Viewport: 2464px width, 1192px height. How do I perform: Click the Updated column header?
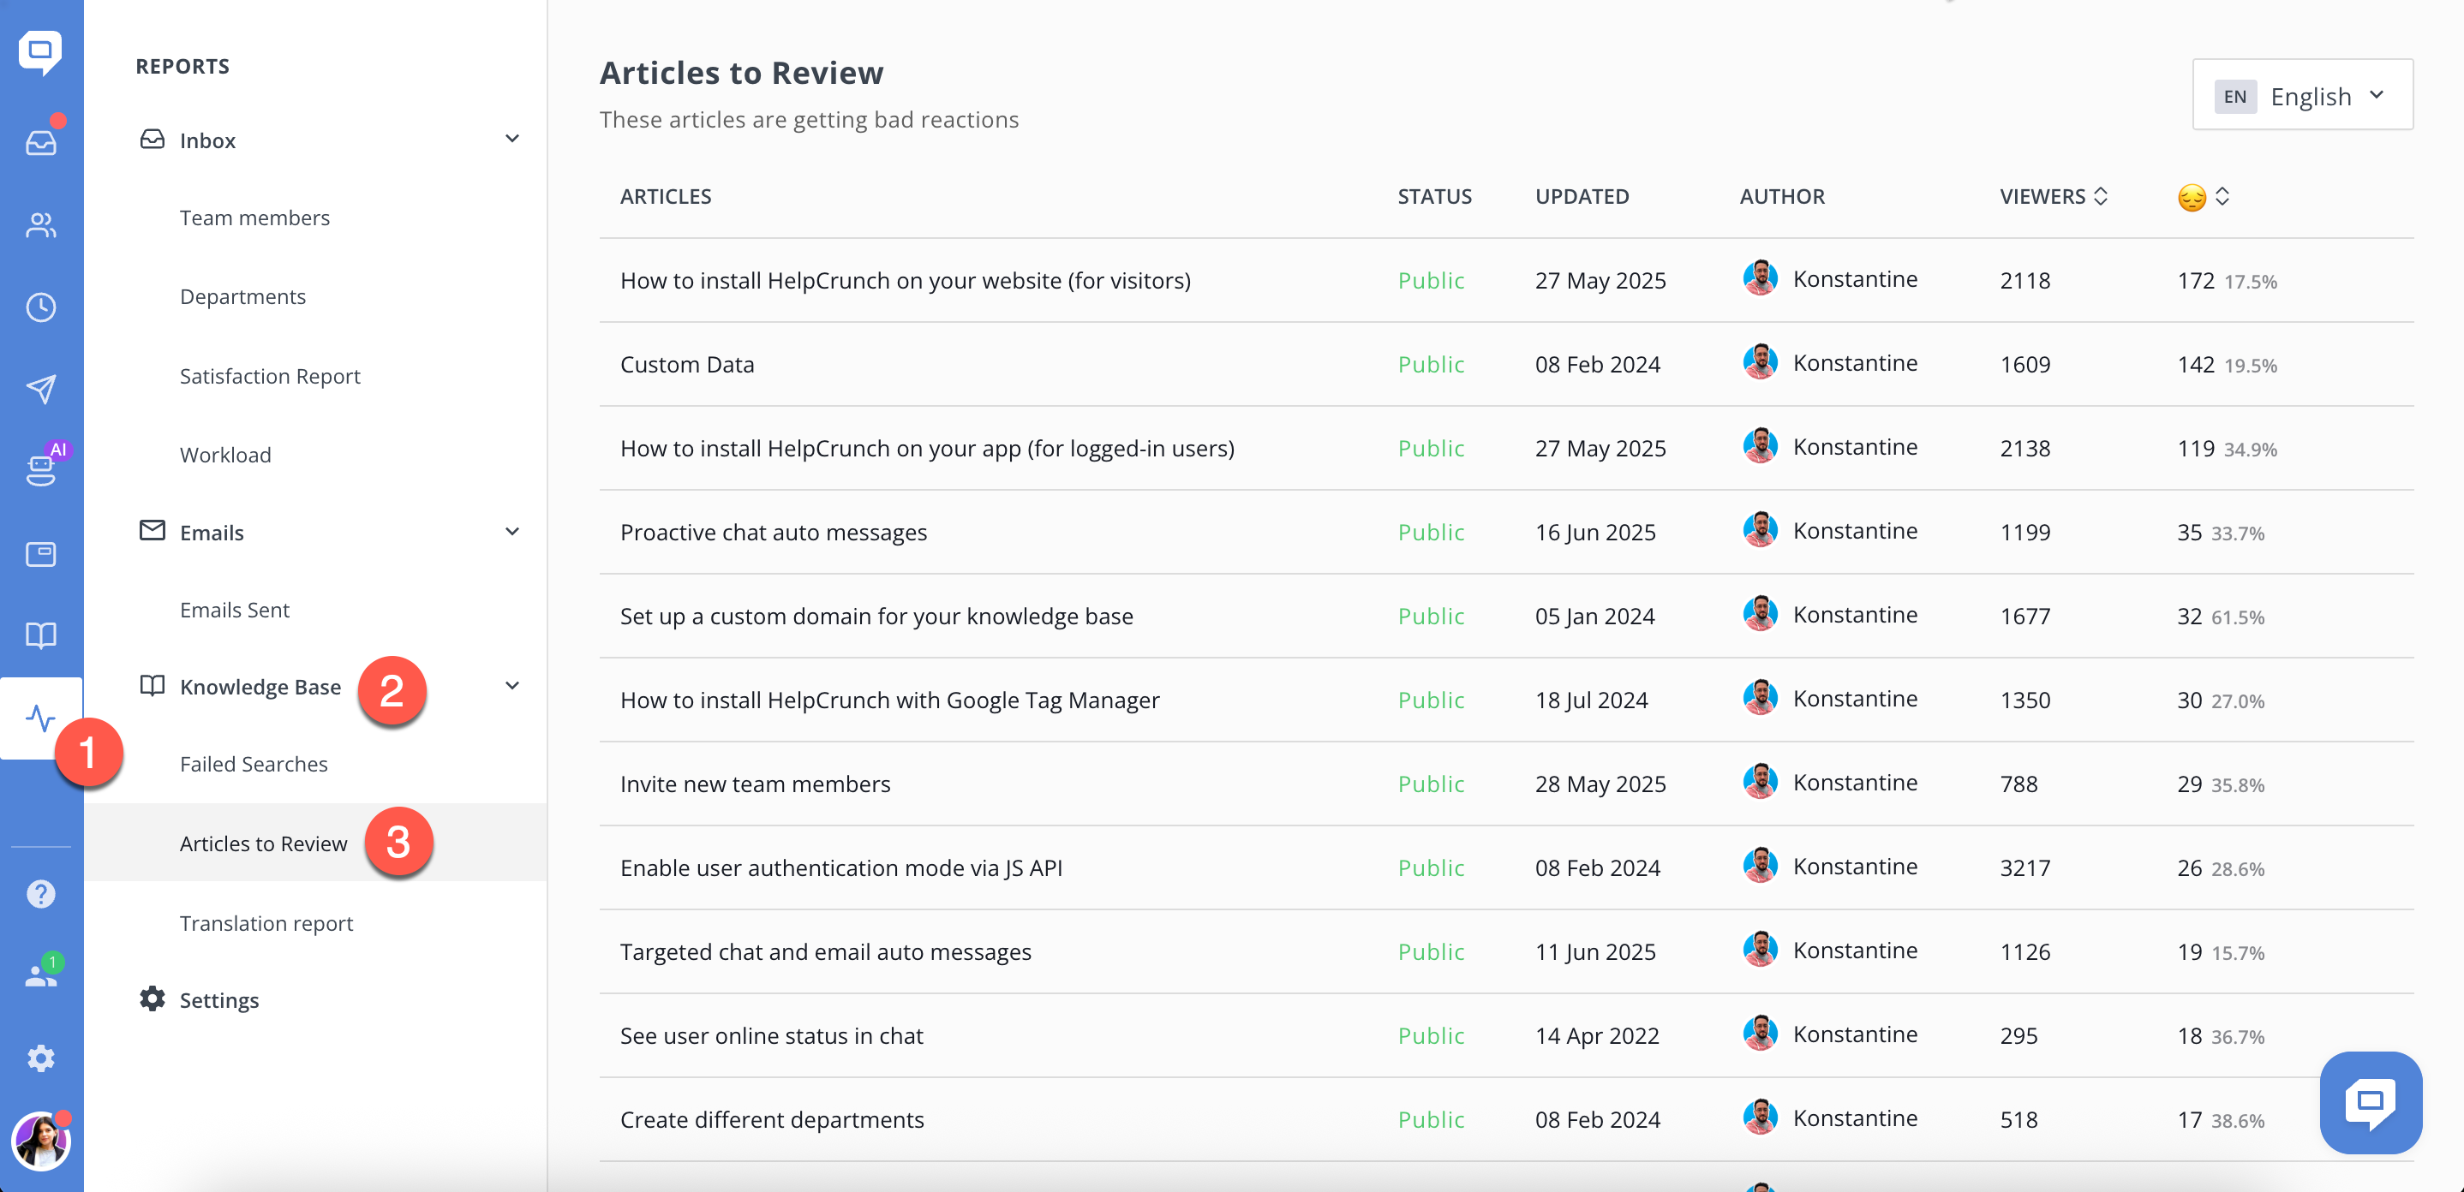click(1582, 196)
